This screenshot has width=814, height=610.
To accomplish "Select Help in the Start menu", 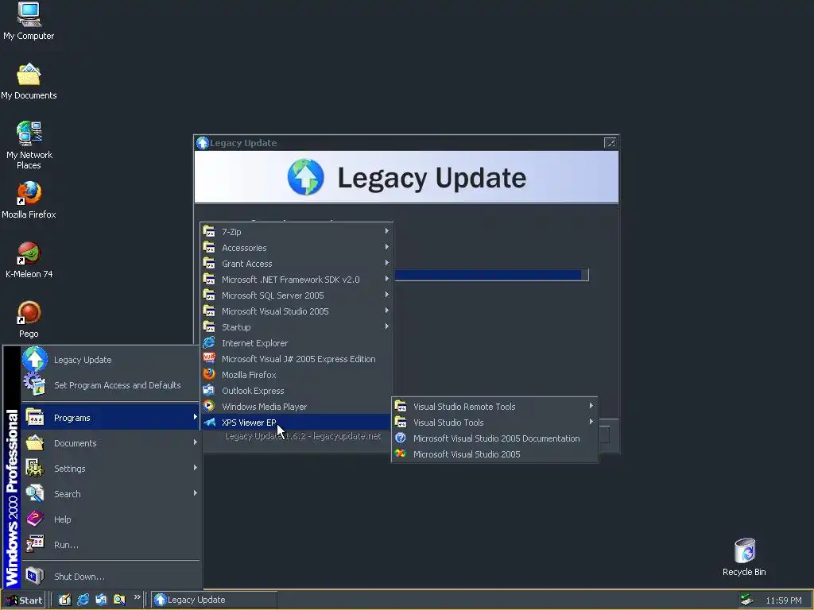I will click(x=110, y=519).
